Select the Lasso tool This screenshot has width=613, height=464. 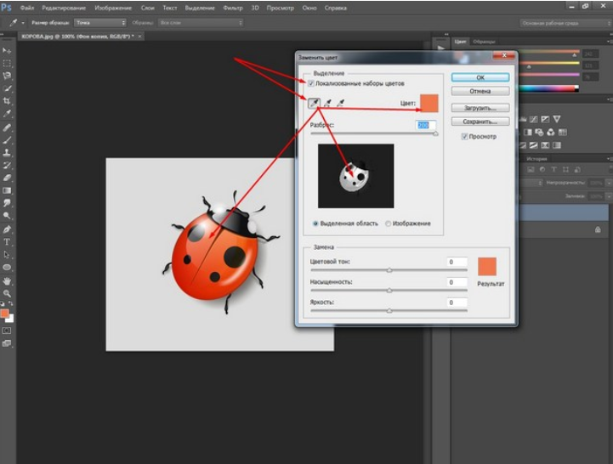pos(7,76)
